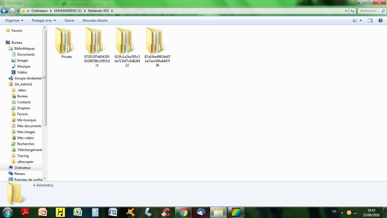Select the folder starting with 913fc1a2be785c3
Screen dimensions: 387x218
127,47
